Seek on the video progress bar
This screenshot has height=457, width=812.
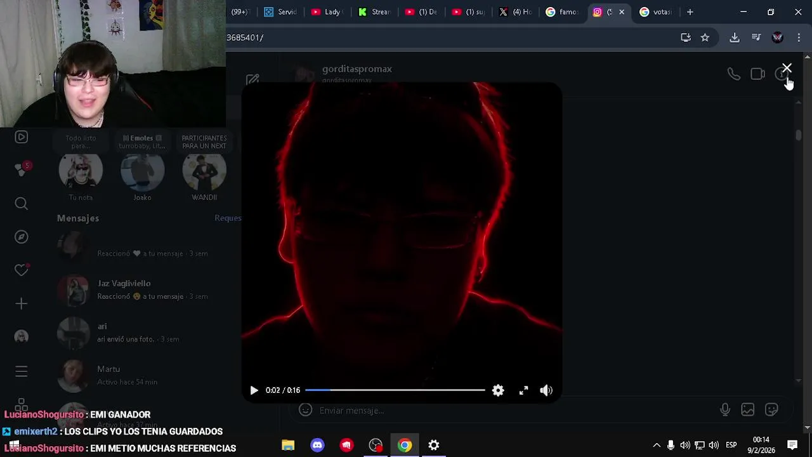pyautogui.click(x=395, y=390)
